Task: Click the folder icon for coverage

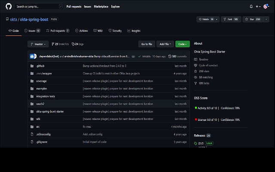Action: tap(32, 81)
